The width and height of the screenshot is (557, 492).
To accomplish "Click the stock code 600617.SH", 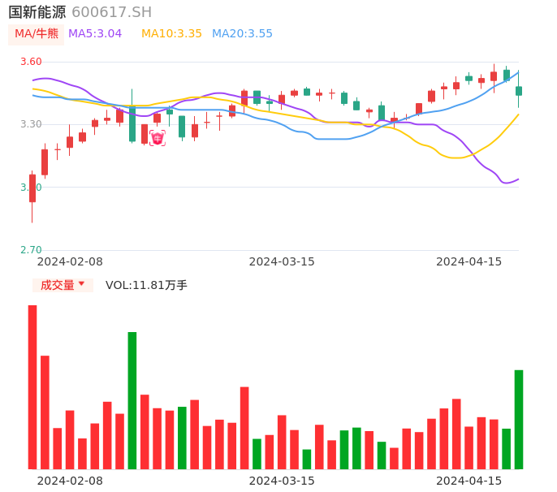I will (111, 12).
